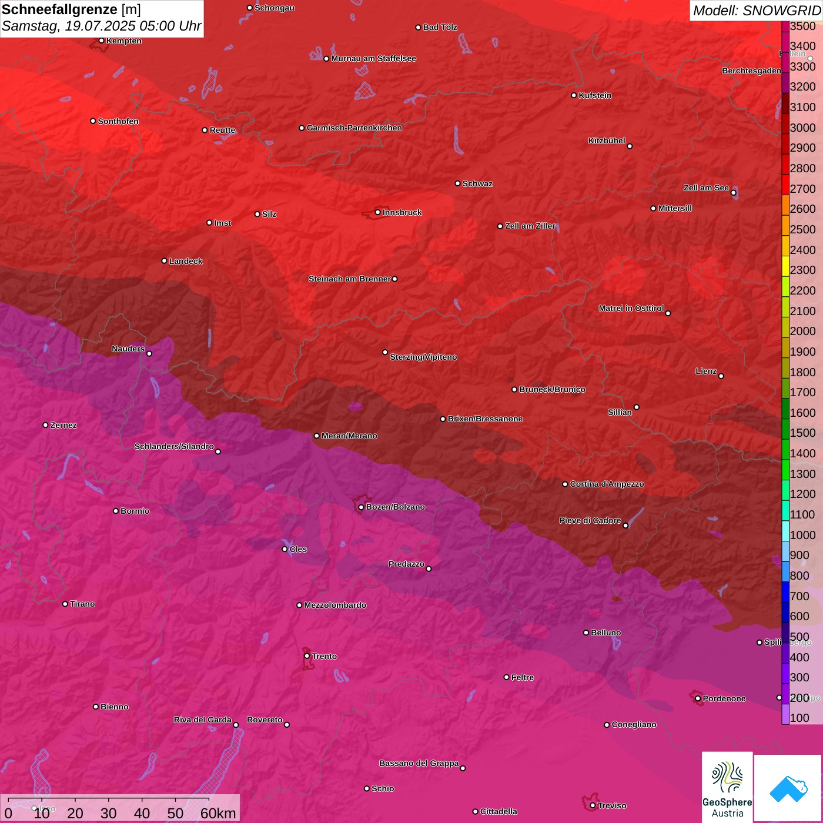
Task: Click the Tirano marker dot
Action: [x=65, y=604]
